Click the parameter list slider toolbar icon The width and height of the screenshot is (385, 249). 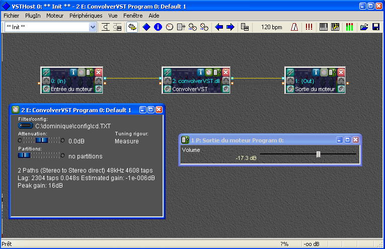[x=181, y=27]
